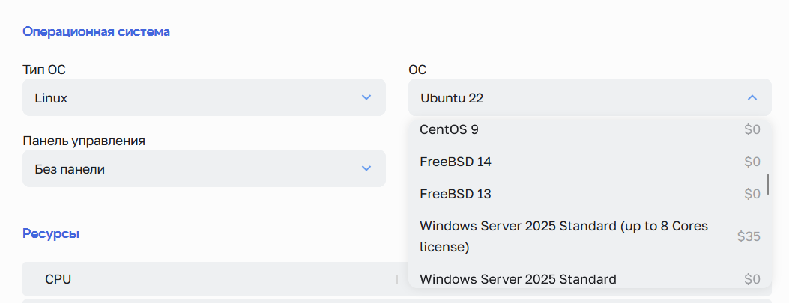Select Windows Server 2025 Standard up to 8 Cores
The height and width of the screenshot is (303, 789).
coord(563,236)
